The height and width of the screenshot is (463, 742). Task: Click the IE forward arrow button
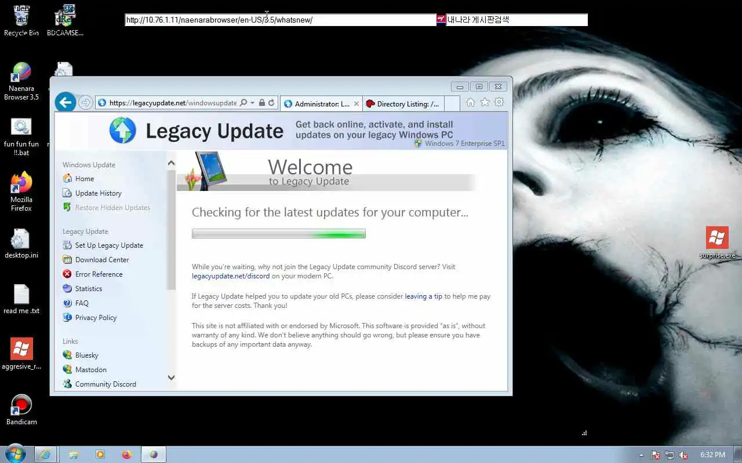pos(86,102)
